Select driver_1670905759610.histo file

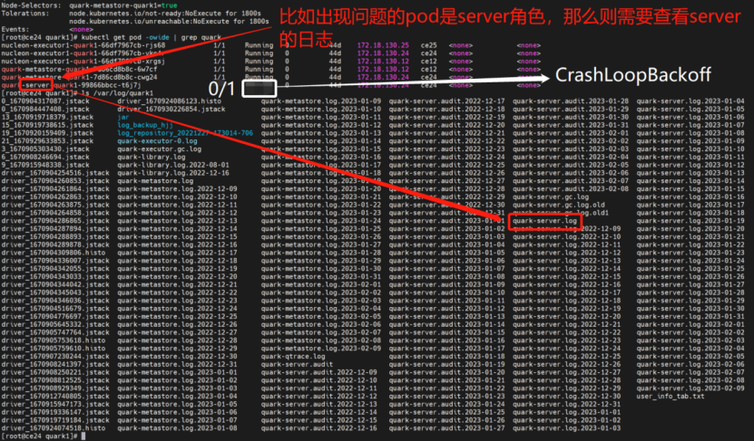[x=53, y=349]
